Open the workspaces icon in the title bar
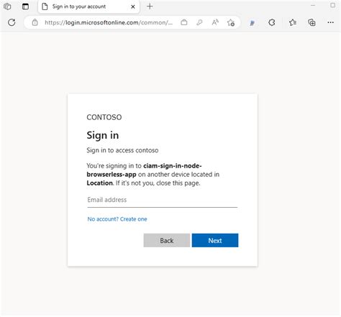Screen dimensions: 341x317 (7, 6)
